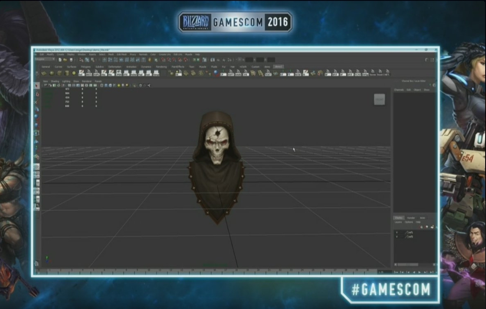Screen dimensions: 486x309
Task: Click the play forwards button
Action: [x=420, y=272]
